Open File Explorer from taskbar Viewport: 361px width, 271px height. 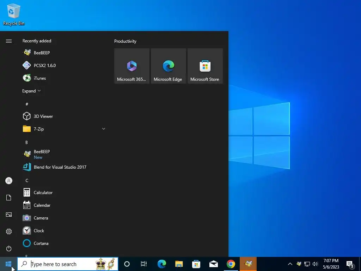tap(179, 264)
